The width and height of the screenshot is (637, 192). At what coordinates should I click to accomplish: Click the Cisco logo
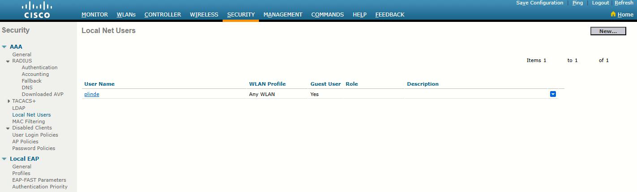(x=37, y=10)
